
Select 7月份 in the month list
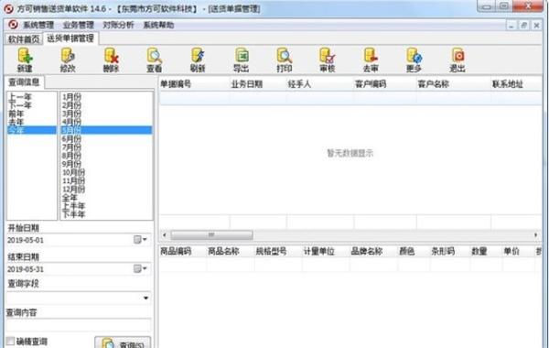(107, 147)
